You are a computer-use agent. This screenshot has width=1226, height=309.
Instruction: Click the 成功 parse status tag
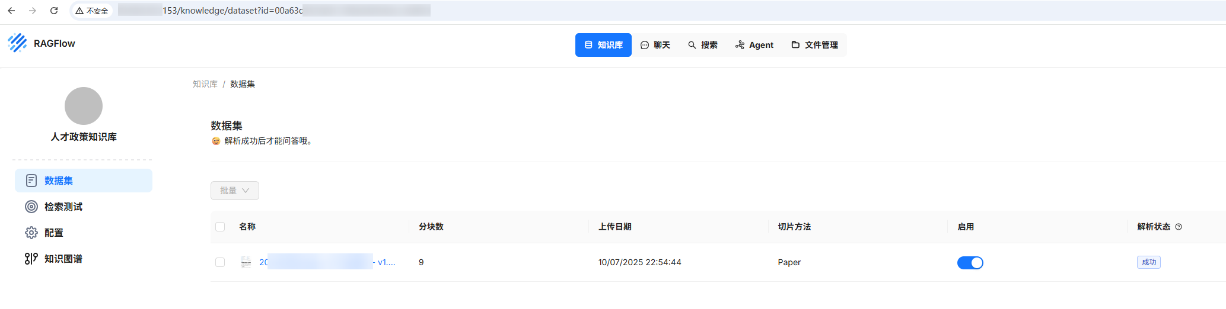[1148, 262]
